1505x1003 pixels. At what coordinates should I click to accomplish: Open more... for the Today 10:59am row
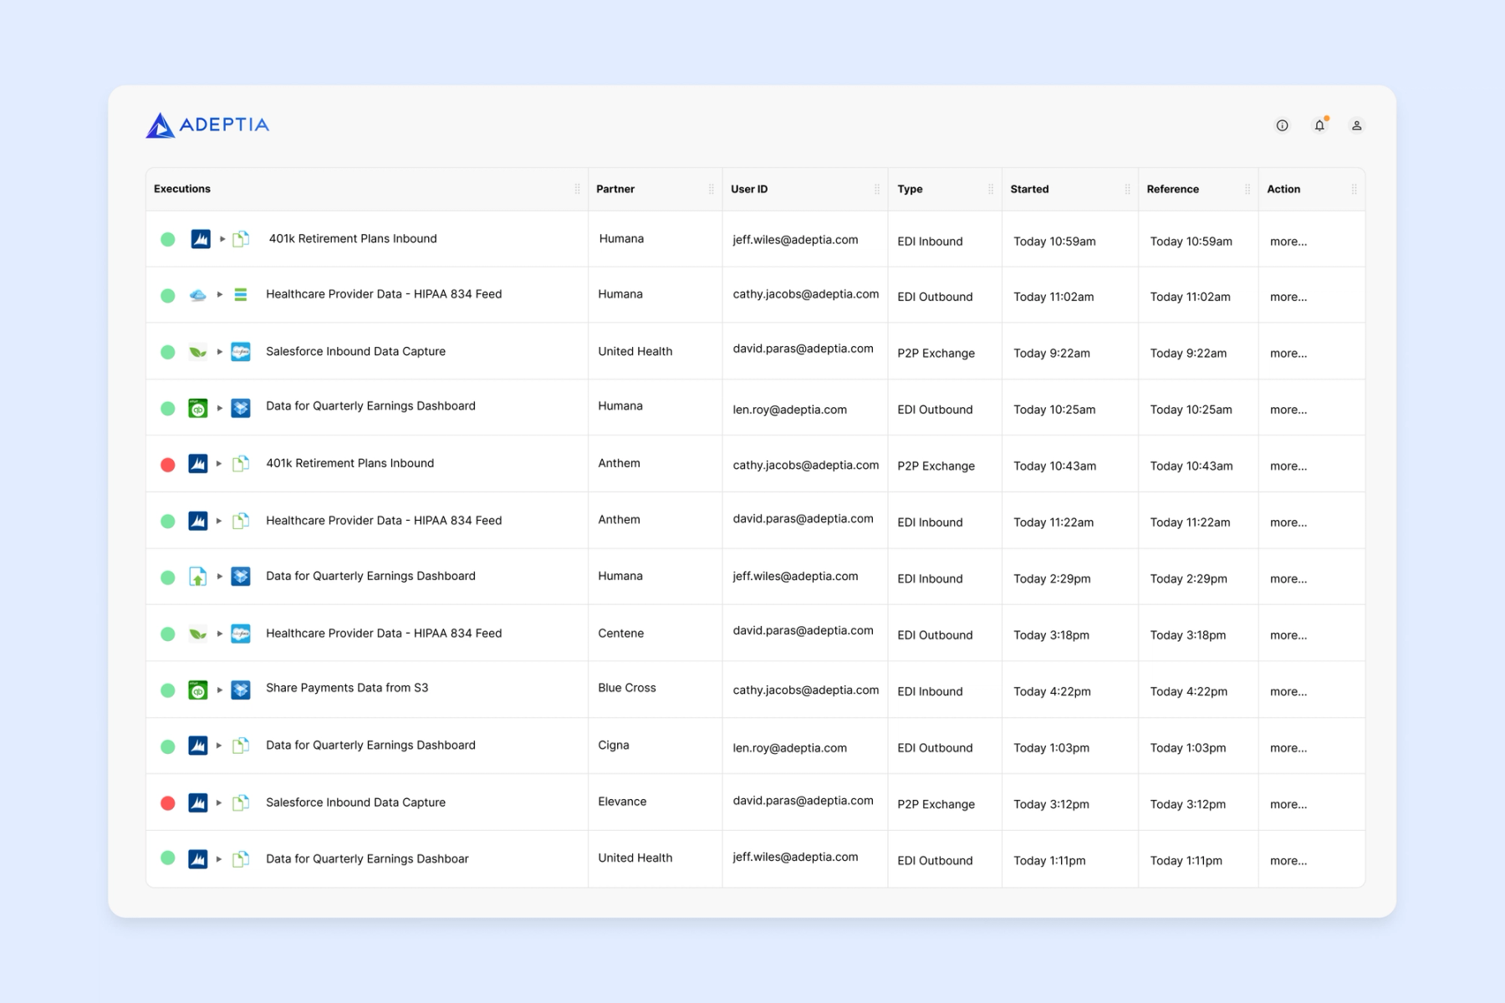click(x=1288, y=242)
